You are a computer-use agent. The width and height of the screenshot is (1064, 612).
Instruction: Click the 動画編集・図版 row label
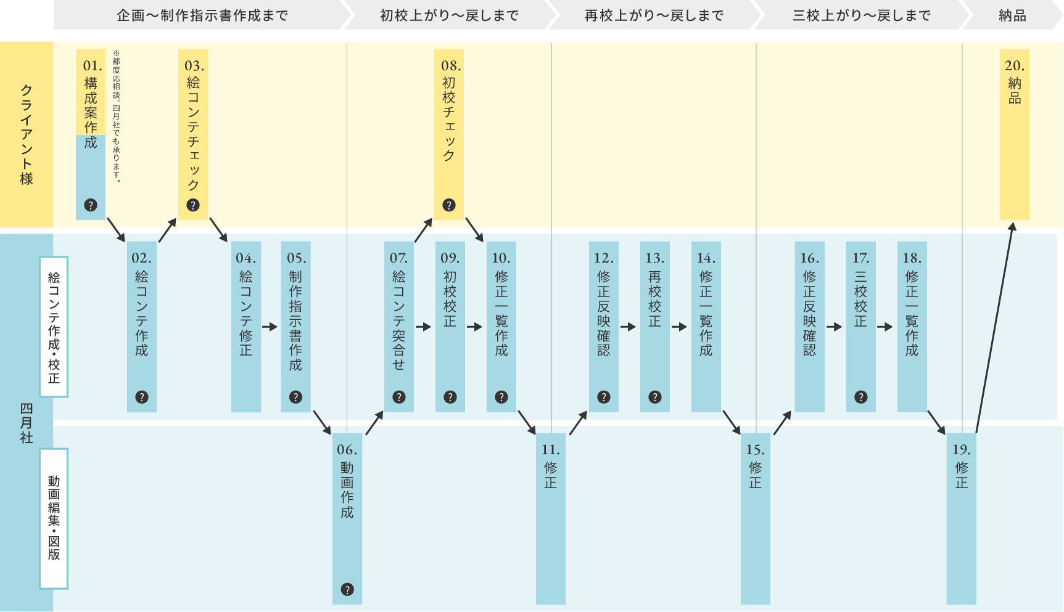pyautogui.click(x=54, y=518)
